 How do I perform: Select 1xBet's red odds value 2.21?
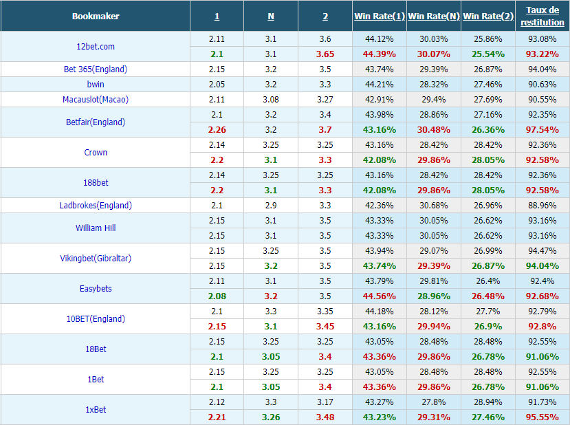pos(217,417)
